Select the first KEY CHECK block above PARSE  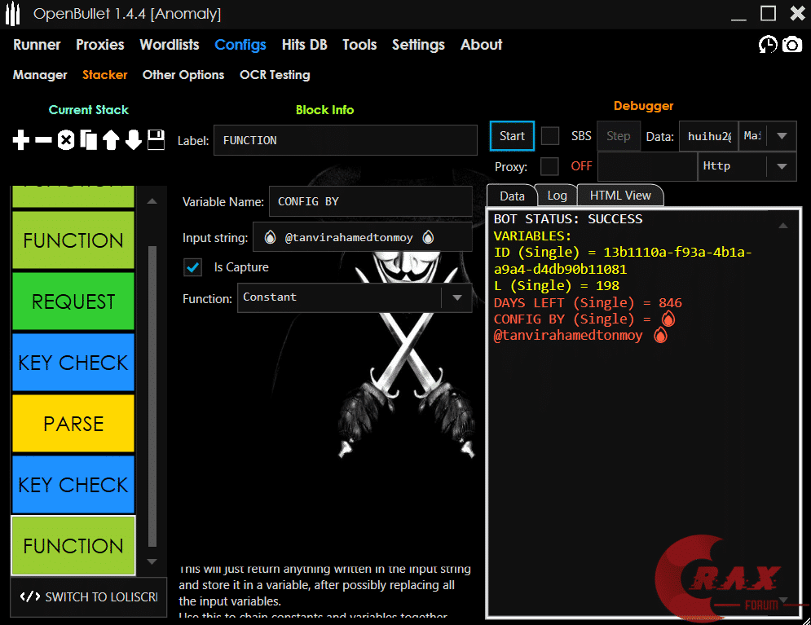73,363
